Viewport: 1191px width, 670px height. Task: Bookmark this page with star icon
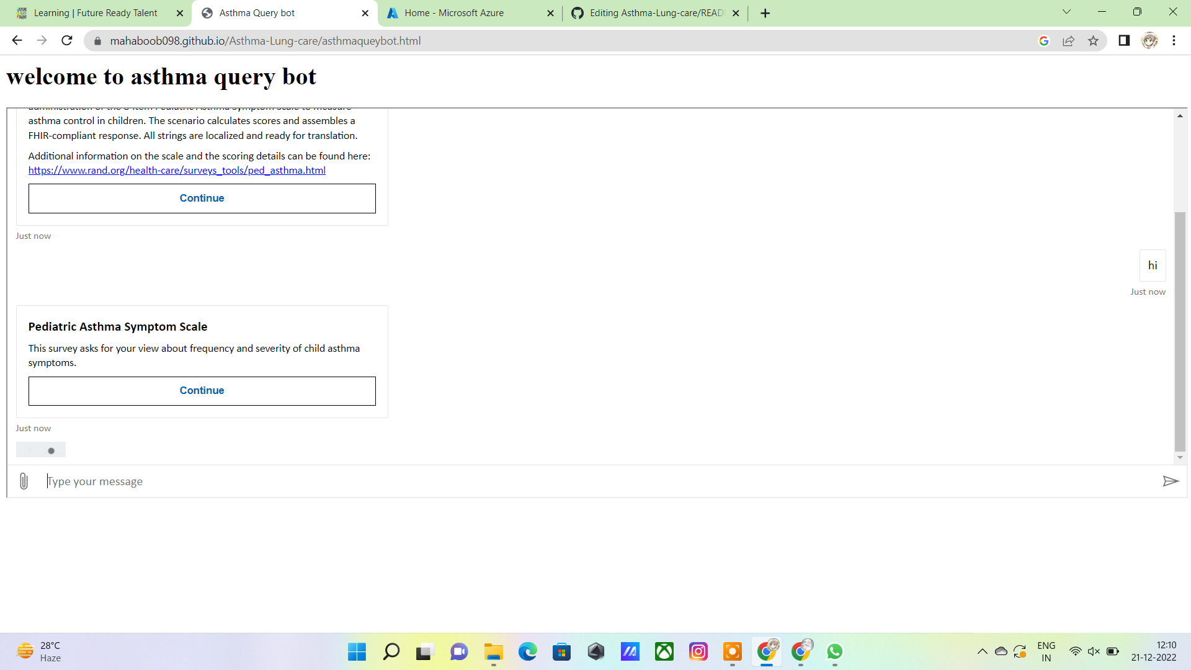(1093, 41)
